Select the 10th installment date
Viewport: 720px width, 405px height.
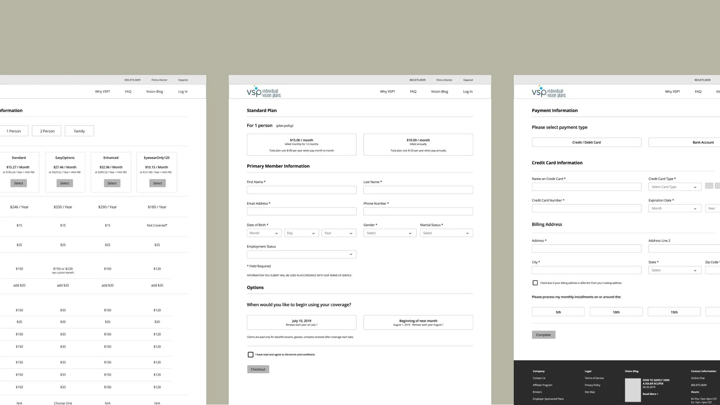click(616, 312)
